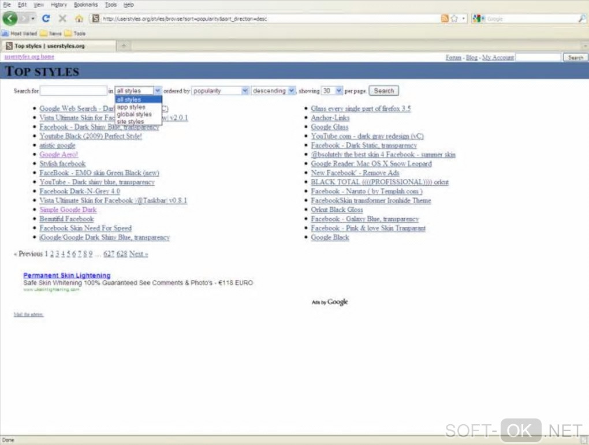Click the site favicon in address bar
The height and width of the screenshot is (445, 589).
96,18
